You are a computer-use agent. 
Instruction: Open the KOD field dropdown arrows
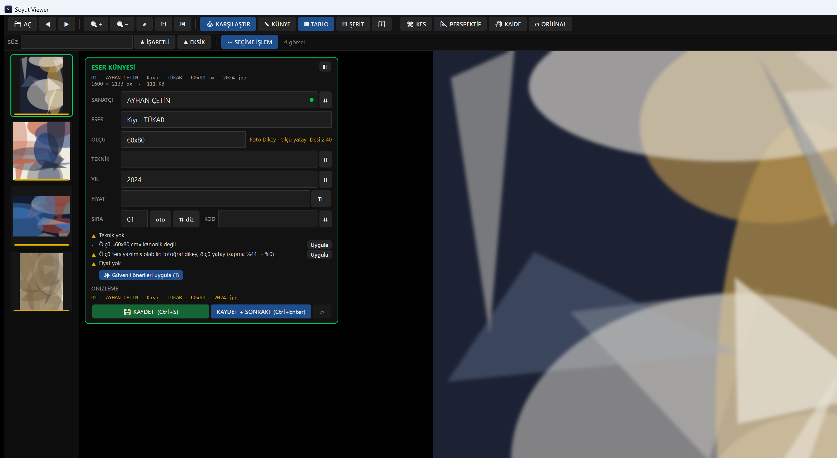pyautogui.click(x=325, y=219)
